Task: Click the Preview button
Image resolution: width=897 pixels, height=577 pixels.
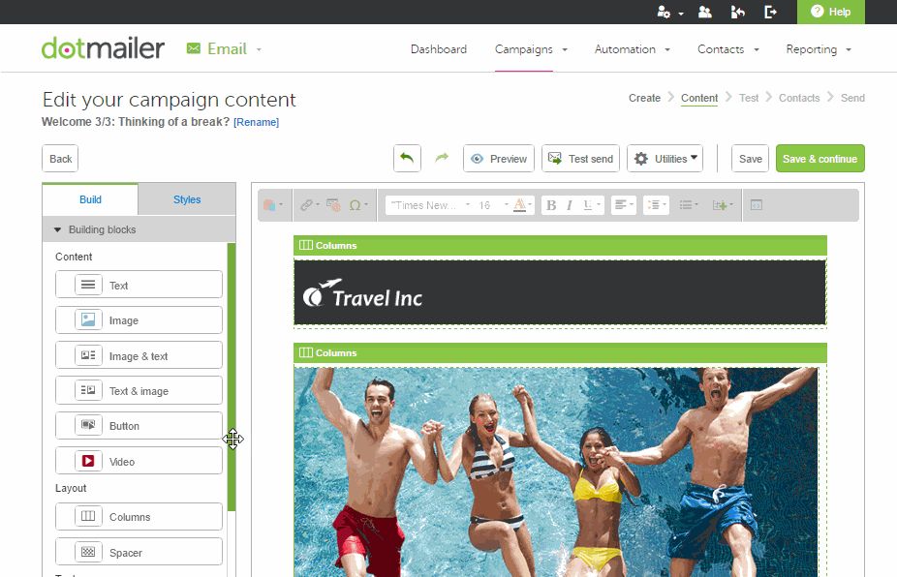Action: coord(498,158)
